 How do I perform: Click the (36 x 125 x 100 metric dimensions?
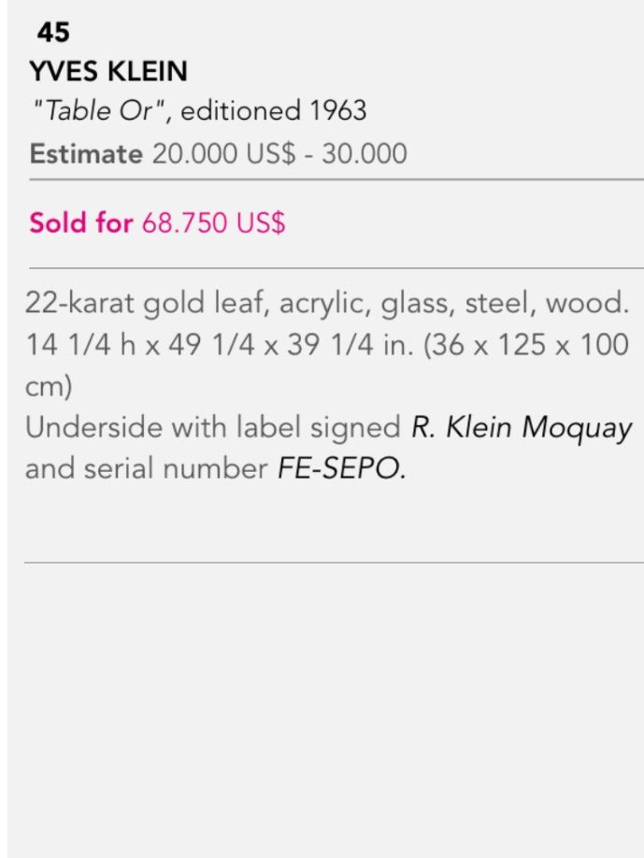pyautogui.click(x=526, y=345)
